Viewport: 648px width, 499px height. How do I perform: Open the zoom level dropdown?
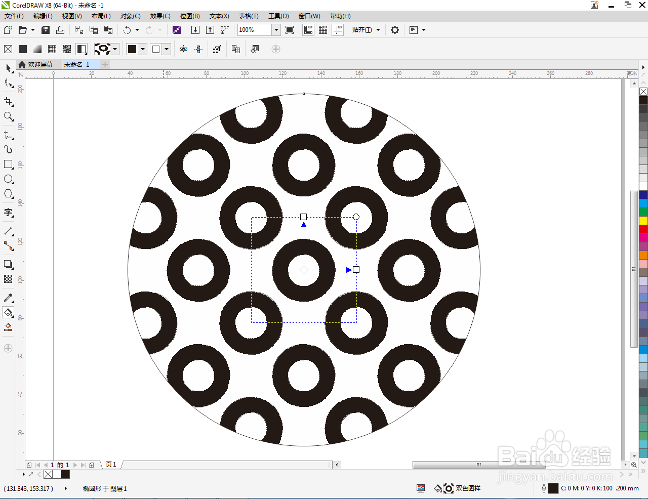[x=276, y=30]
